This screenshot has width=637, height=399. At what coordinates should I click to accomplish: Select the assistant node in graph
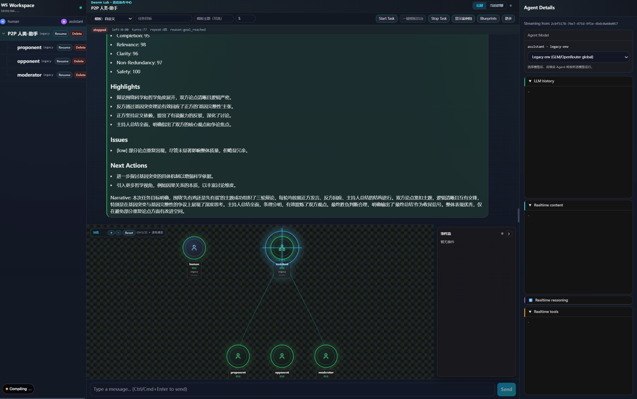282,247
